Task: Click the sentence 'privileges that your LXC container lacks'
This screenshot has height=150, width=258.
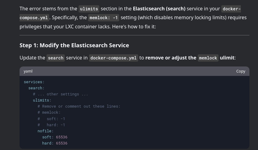Action: tap(65, 27)
